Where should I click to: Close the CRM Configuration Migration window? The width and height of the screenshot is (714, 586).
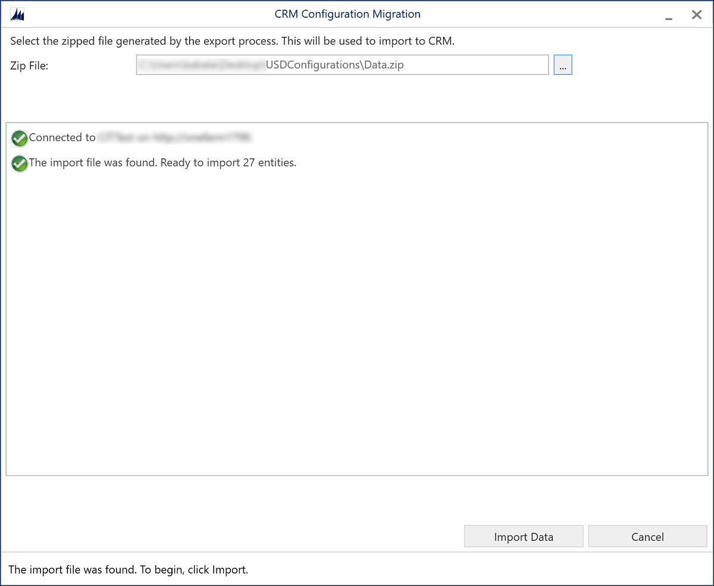697,15
